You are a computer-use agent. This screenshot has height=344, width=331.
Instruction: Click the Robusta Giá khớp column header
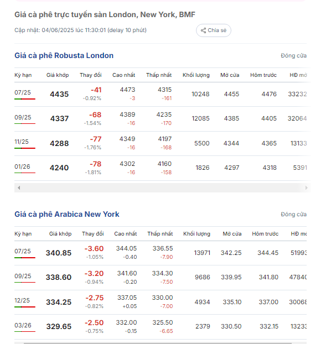(x=58, y=75)
